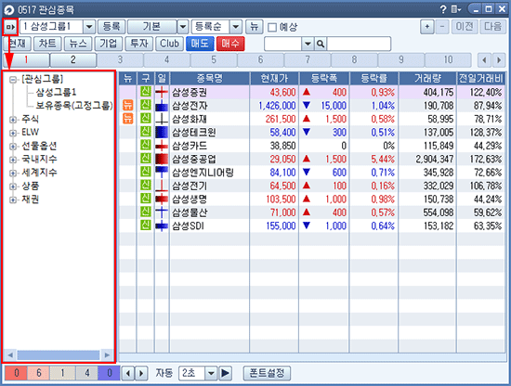Image resolution: width=511 pixels, height=386 pixels.
Task: Switch to tab 10
Action: (x=448, y=60)
